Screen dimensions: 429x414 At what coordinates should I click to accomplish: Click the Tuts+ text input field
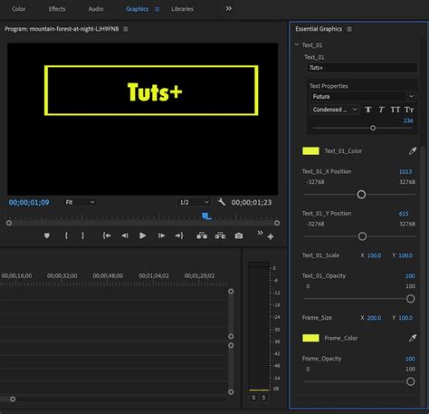362,68
